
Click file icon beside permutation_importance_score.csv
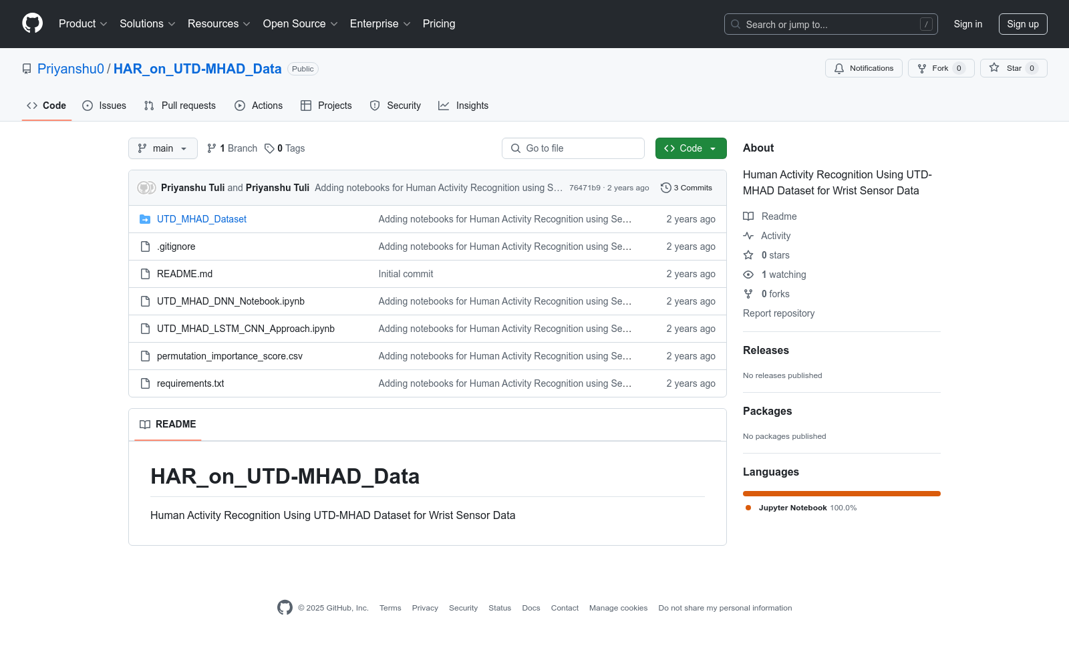coord(145,356)
